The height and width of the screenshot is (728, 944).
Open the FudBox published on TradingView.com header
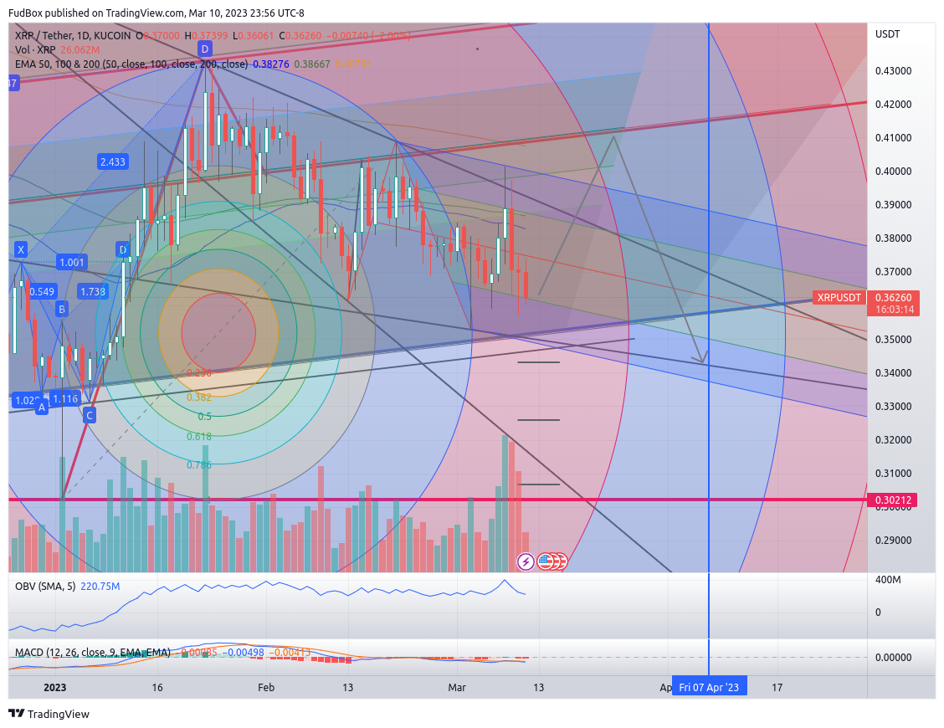pyautogui.click(x=156, y=13)
